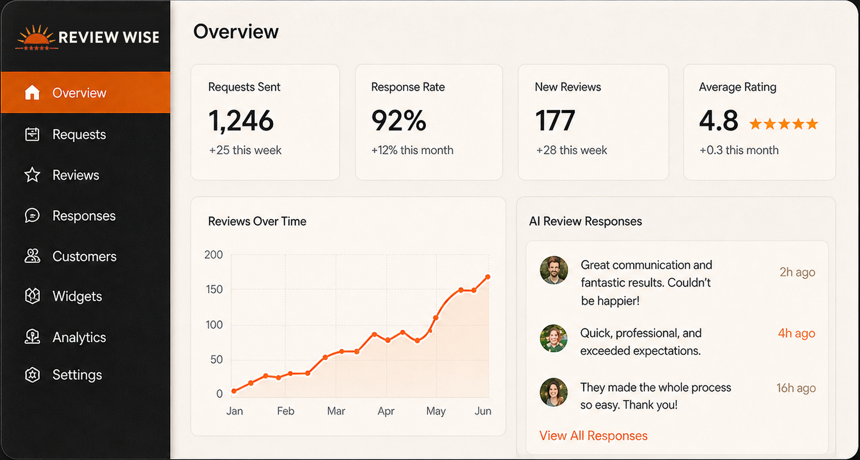Click the 'Feb' axis label
The width and height of the screenshot is (860, 460).
[x=285, y=411]
